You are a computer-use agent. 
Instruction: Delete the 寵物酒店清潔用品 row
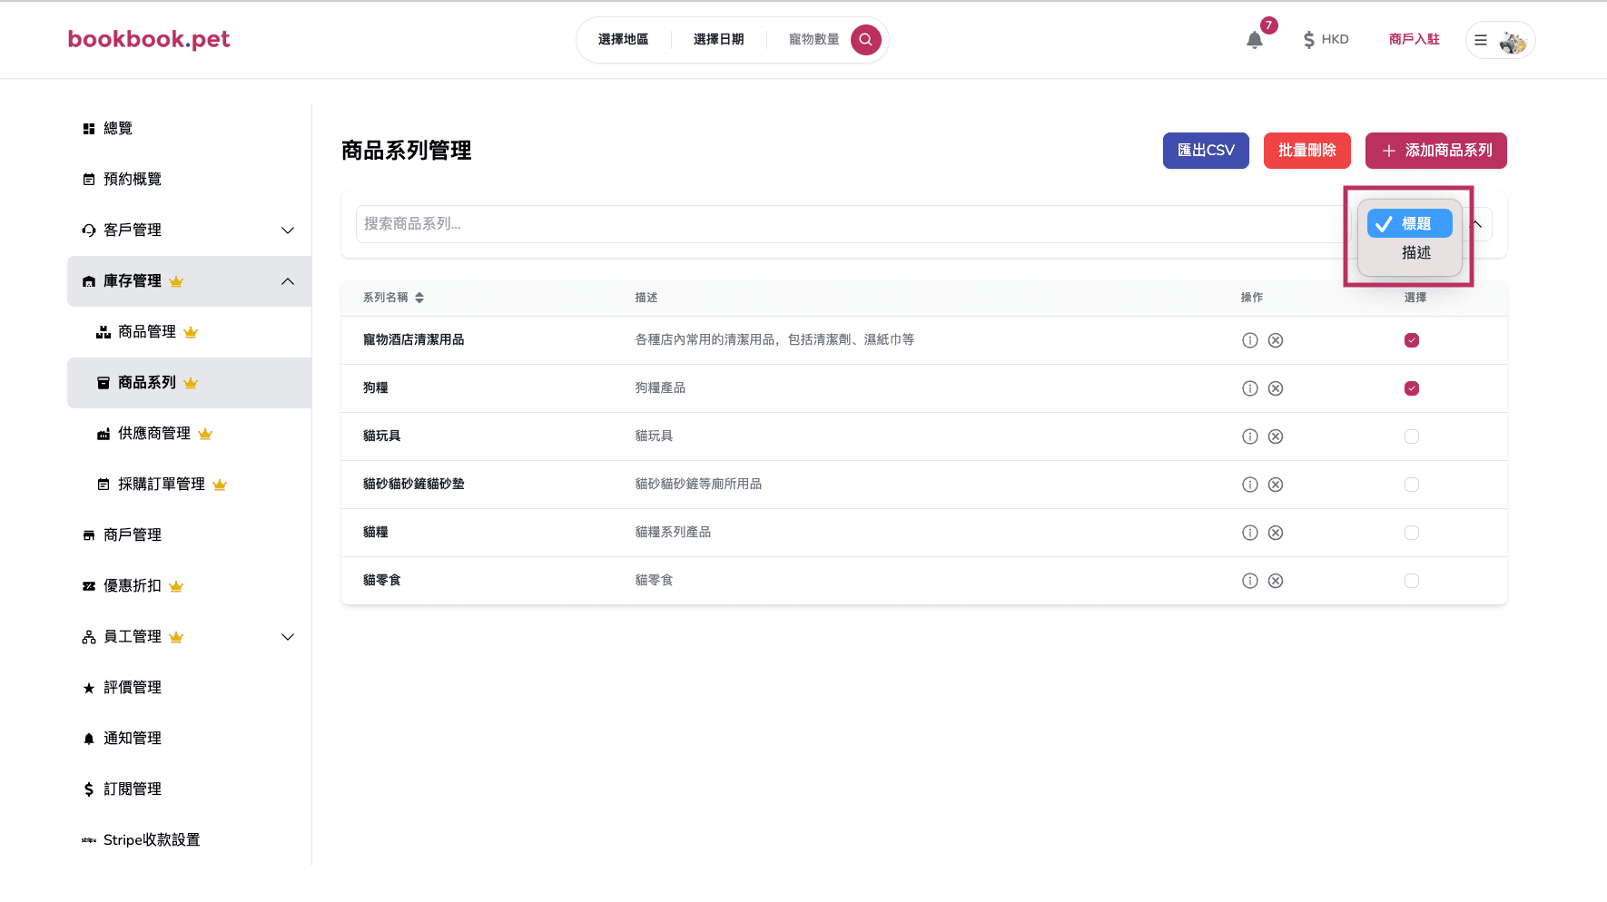[x=1276, y=340]
